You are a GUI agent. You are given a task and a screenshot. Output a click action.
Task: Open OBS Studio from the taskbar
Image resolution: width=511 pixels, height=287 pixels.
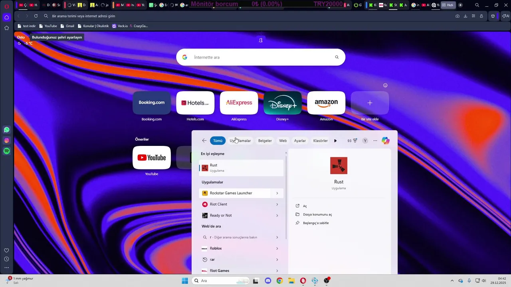pos(327,281)
